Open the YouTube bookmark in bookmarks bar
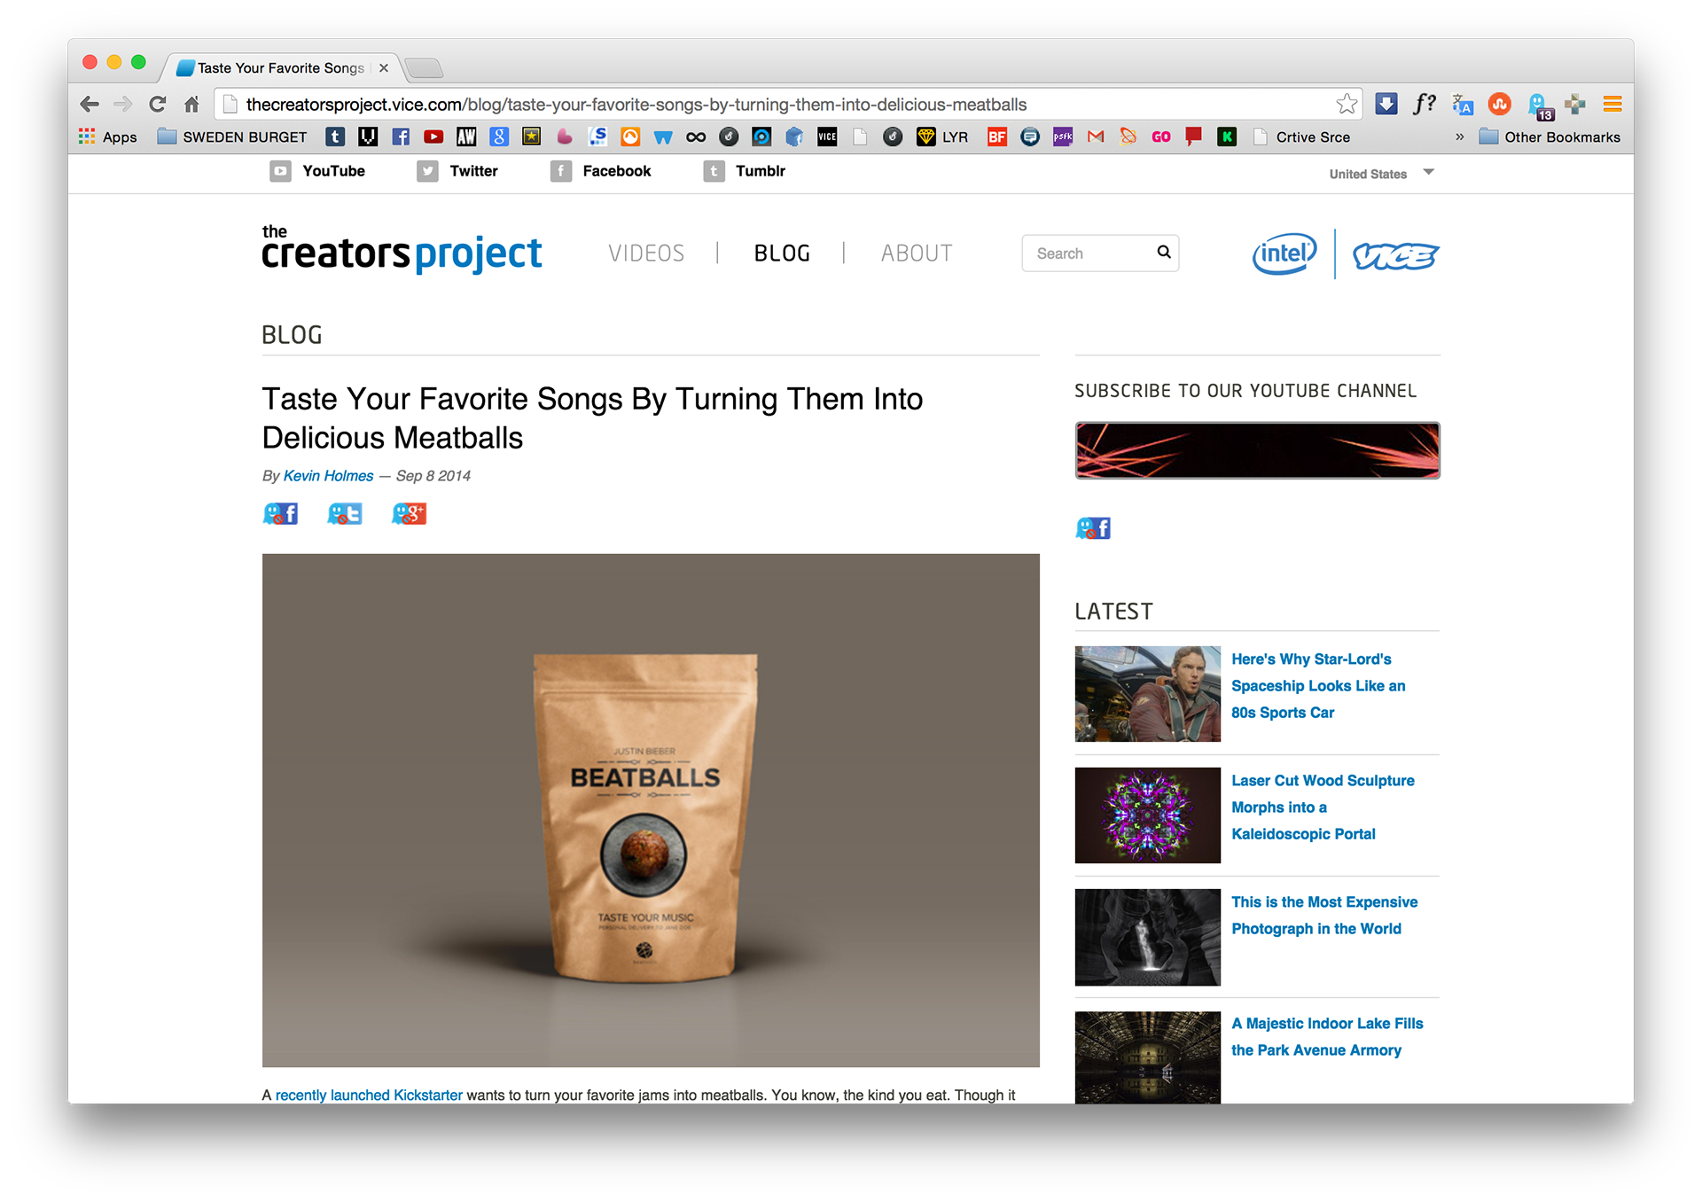The width and height of the screenshot is (1702, 1201). 433,136
